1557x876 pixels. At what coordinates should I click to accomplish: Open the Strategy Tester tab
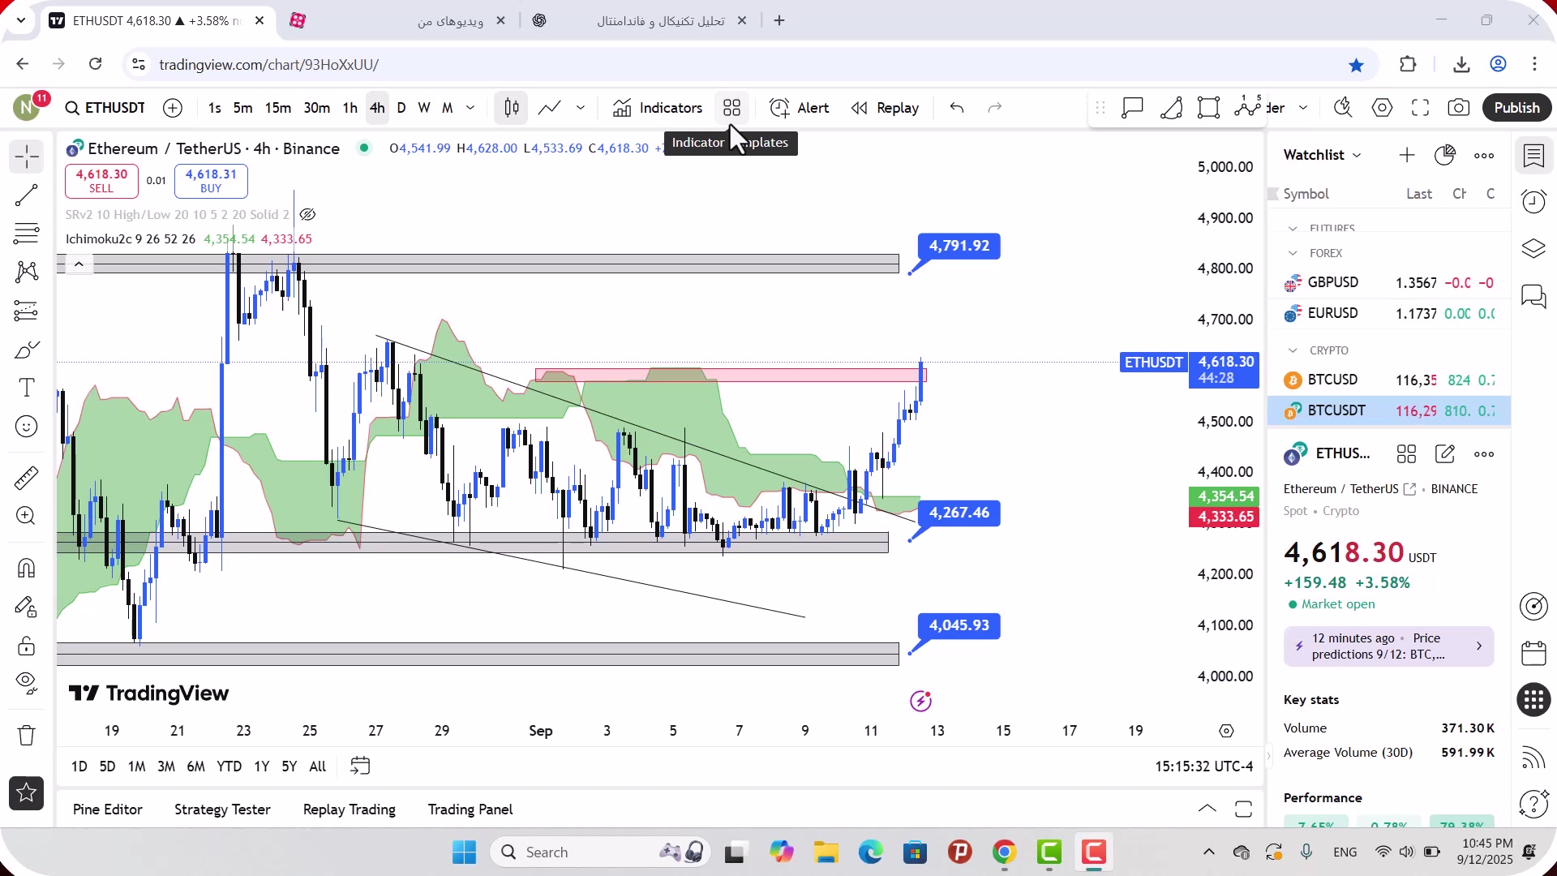tap(222, 809)
